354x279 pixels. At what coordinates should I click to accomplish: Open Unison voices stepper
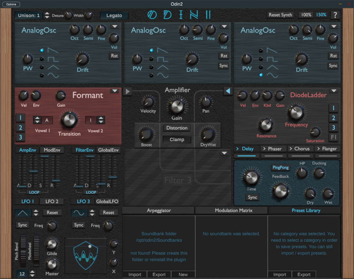click(x=47, y=15)
